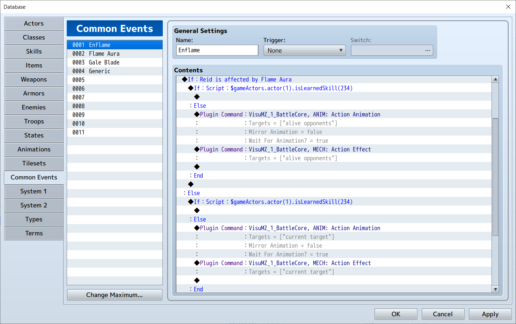Go to the States tab
This screenshot has width=516, height=324.
pyautogui.click(x=34, y=136)
